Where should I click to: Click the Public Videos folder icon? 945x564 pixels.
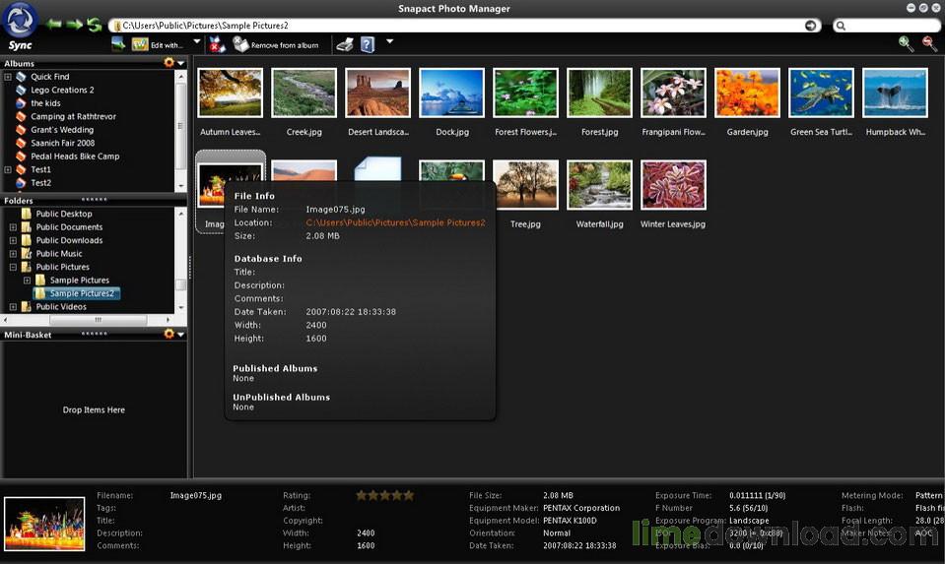pos(26,306)
